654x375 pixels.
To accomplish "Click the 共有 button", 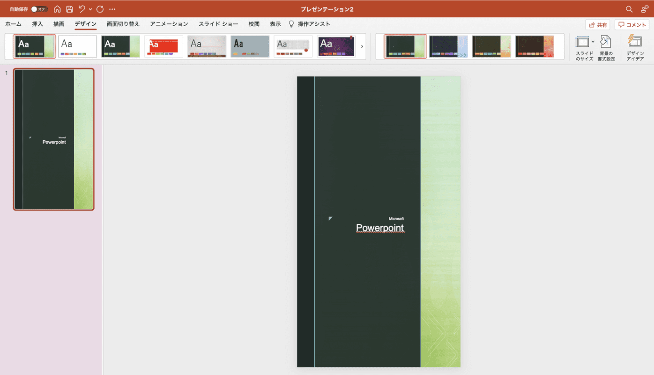I will coord(597,25).
